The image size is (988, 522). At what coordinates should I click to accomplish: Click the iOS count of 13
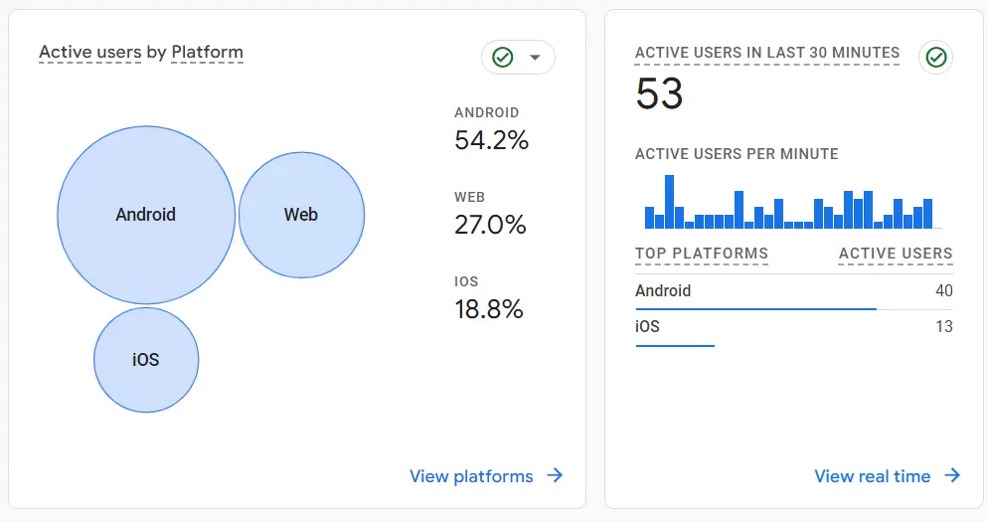tap(944, 326)
